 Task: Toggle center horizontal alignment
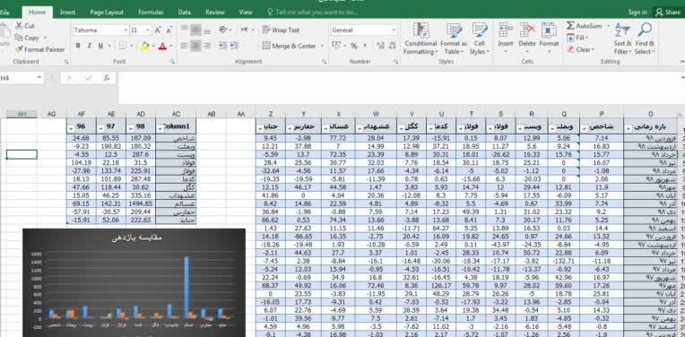tap(195, 46)
